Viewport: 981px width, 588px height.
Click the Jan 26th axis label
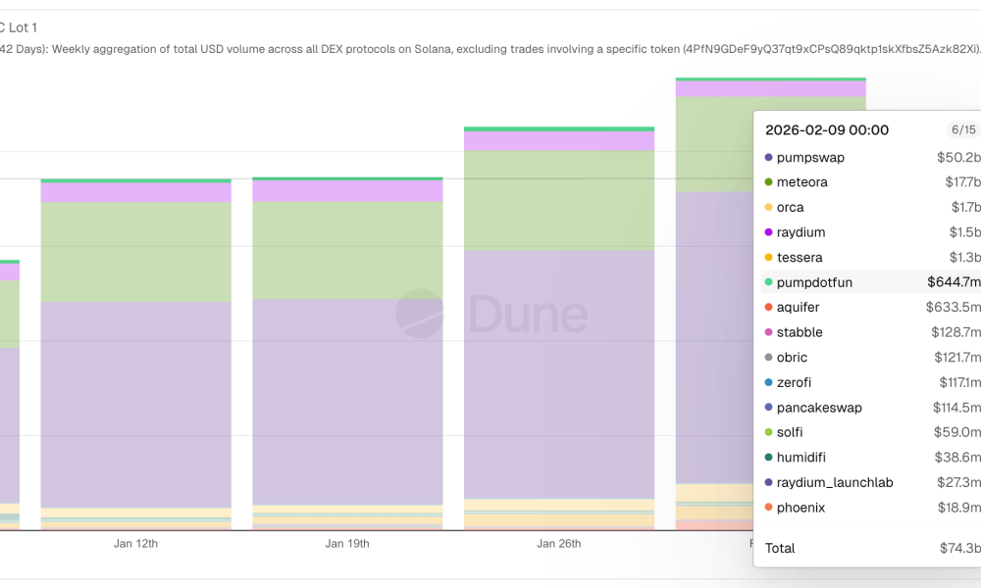(x=559, y=543)
